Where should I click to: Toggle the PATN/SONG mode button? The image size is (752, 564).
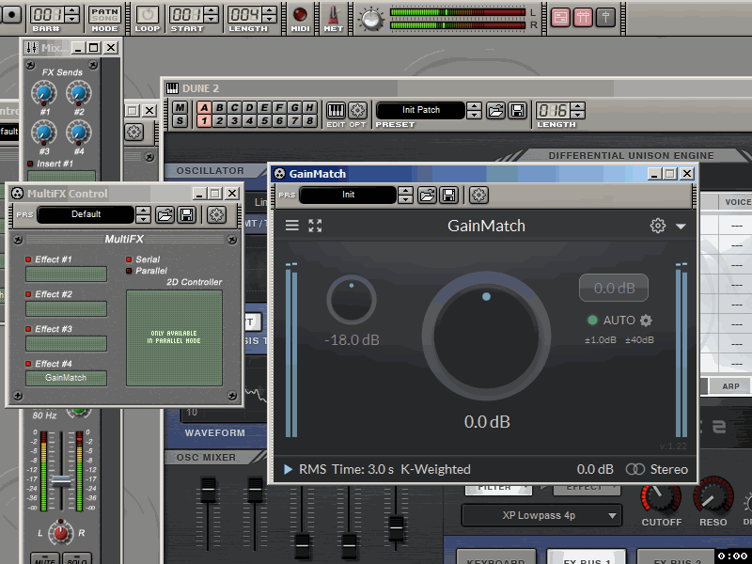tap(104, 15)
